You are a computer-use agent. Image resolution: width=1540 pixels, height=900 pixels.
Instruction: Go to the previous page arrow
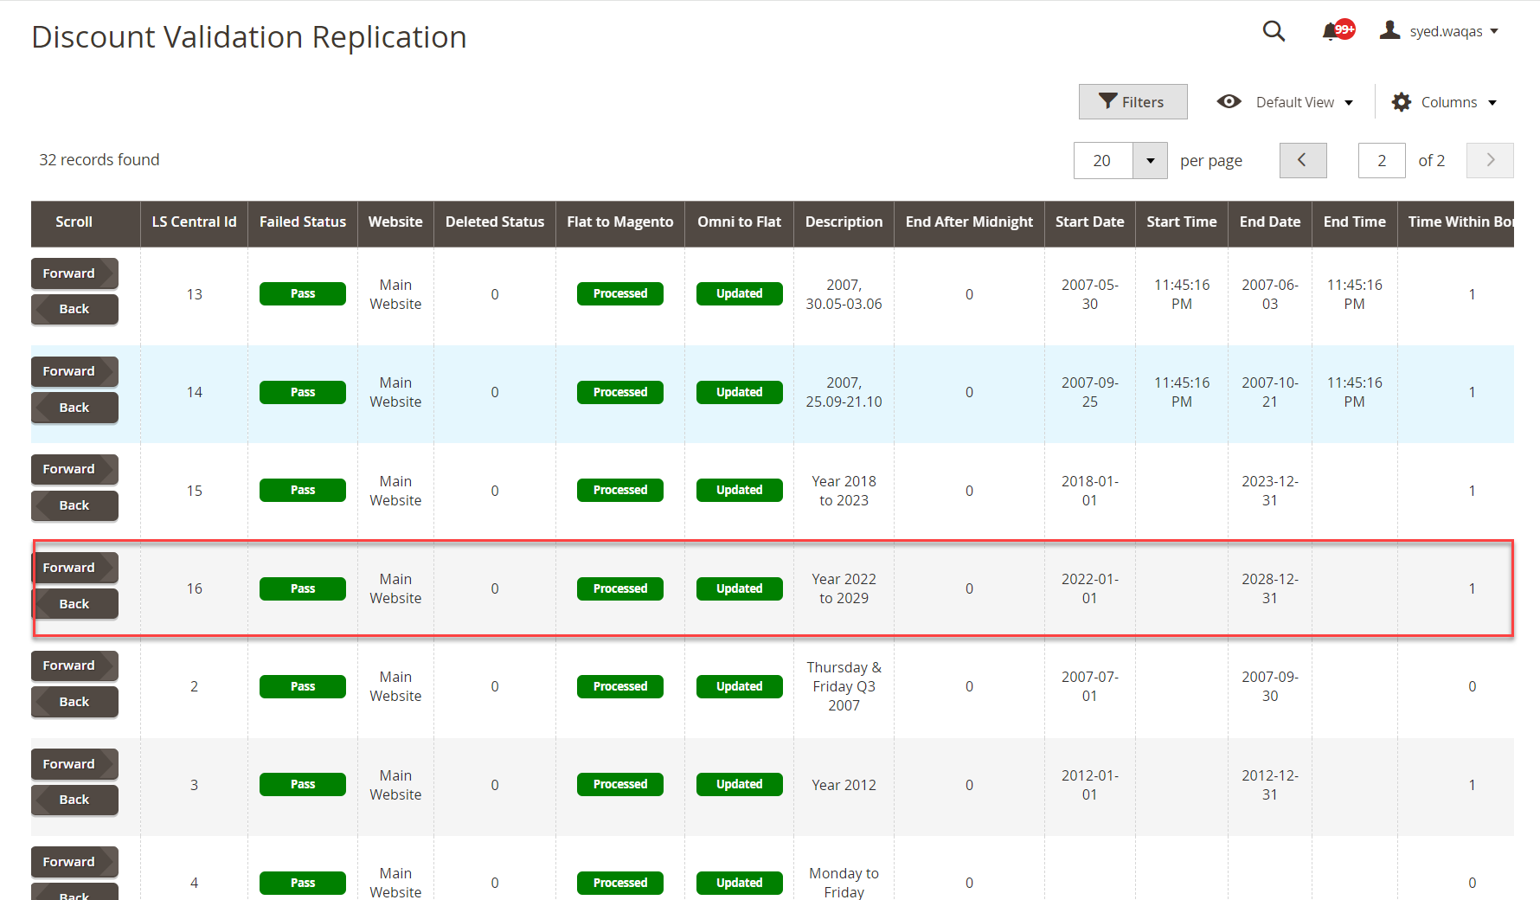(1302, 161)
